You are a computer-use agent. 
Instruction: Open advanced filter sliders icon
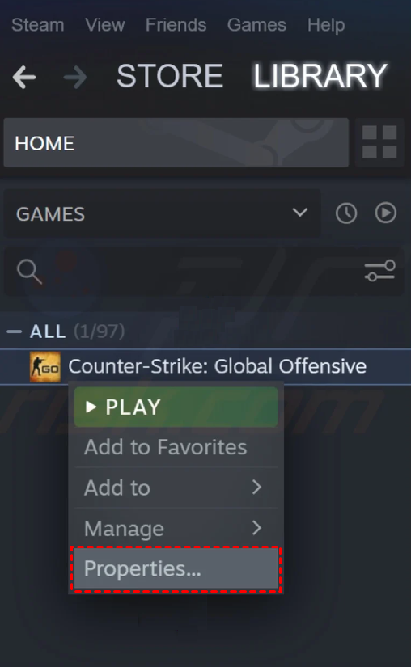pyautogui.click(x=380, y=271)
